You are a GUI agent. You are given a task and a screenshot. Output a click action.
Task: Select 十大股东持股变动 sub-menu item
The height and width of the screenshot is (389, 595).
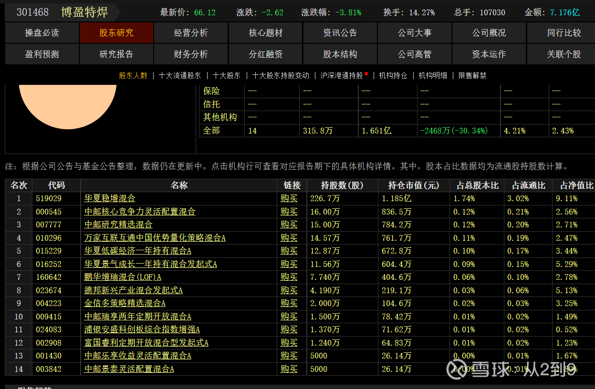(281, 75)
